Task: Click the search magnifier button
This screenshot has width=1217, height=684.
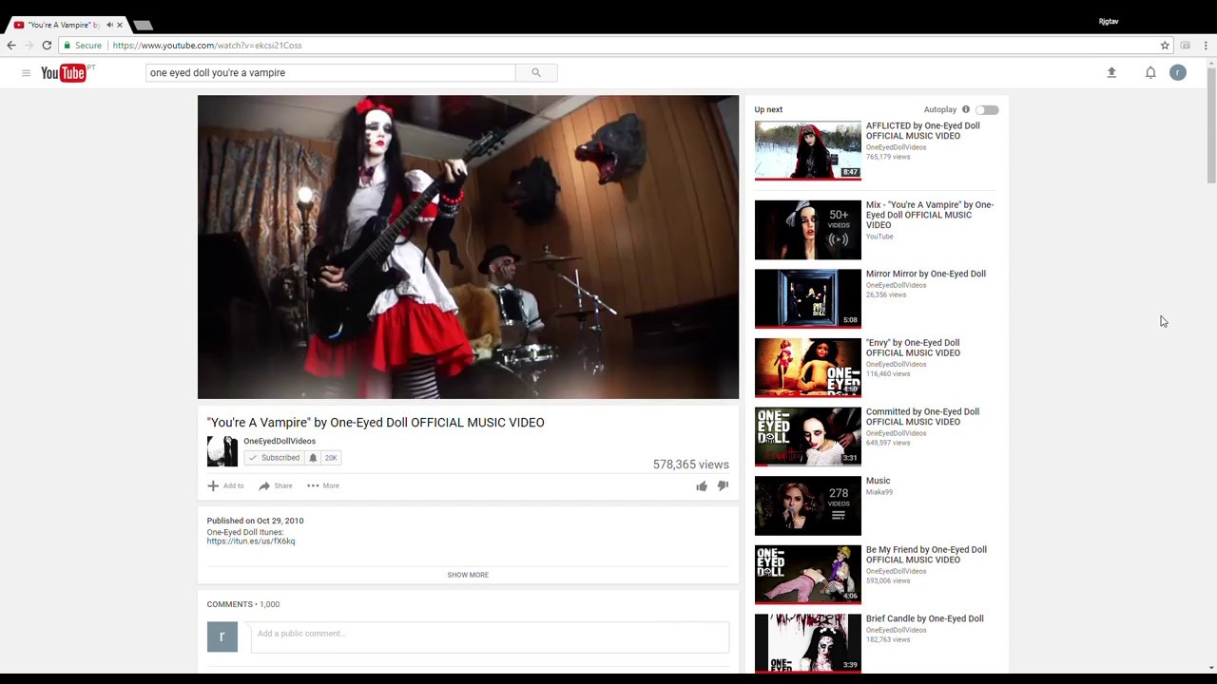Action: [536, 72]
